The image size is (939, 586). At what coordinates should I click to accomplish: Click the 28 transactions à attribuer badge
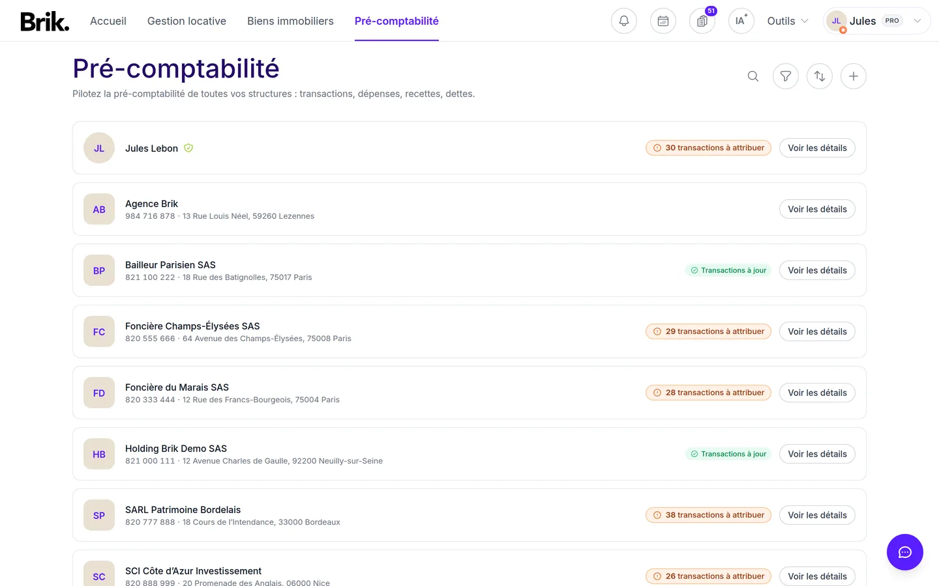pos(708,393)
